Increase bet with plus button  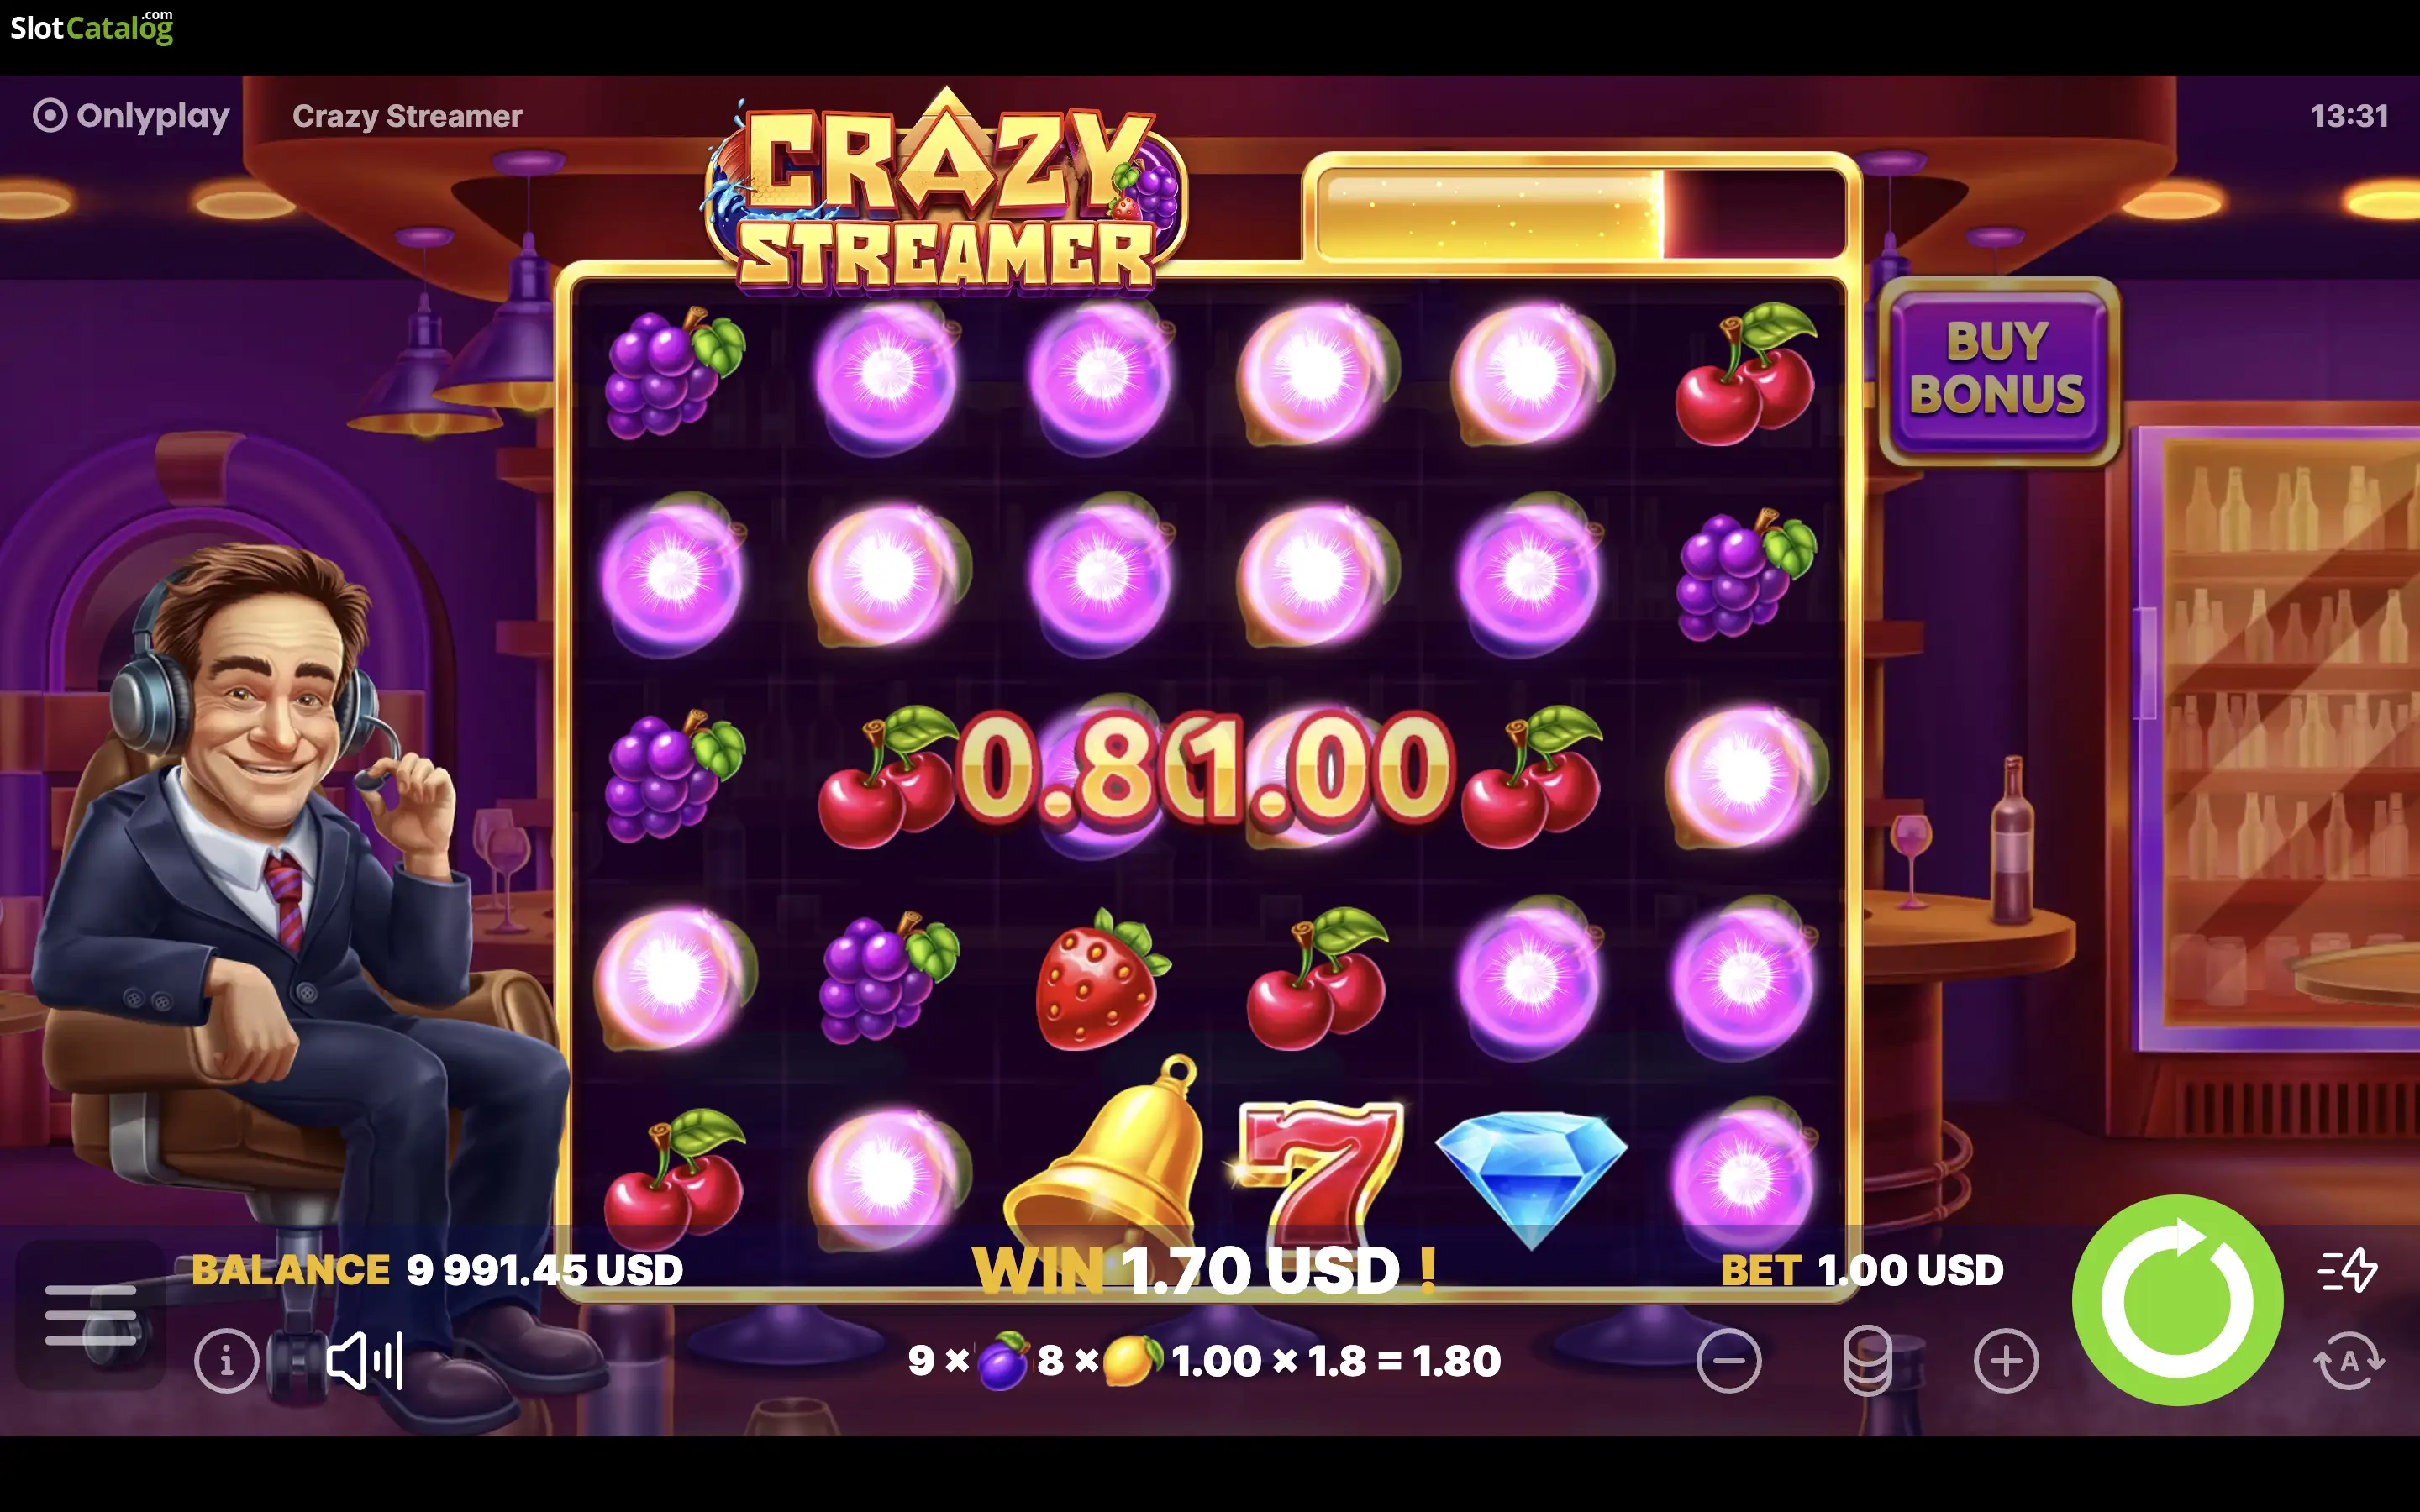pyautogui.click(x=2005, y=1360)
